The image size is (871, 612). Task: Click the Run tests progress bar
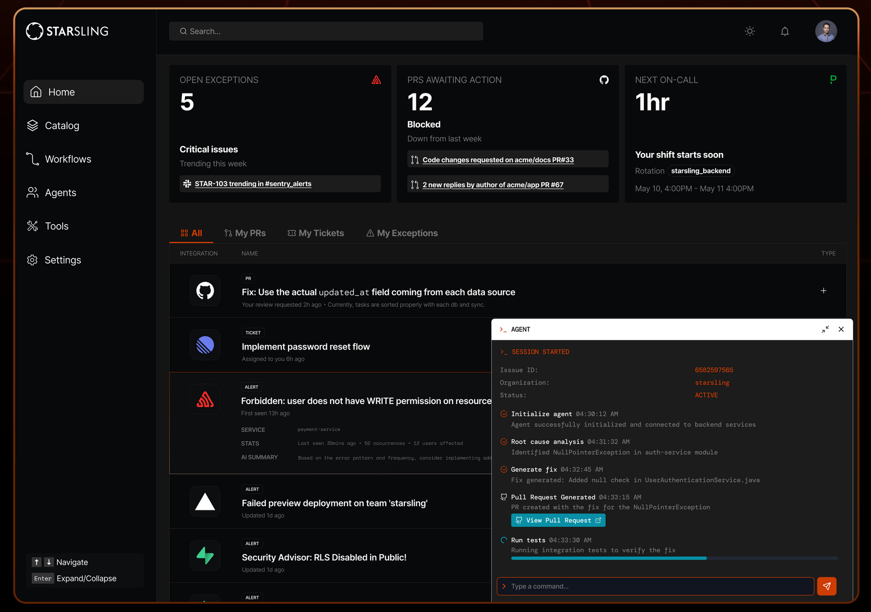point(674,558)
